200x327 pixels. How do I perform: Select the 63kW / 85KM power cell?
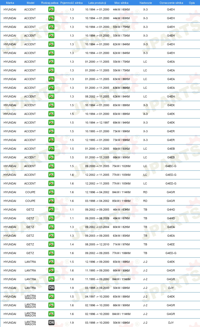coord(121,236)
